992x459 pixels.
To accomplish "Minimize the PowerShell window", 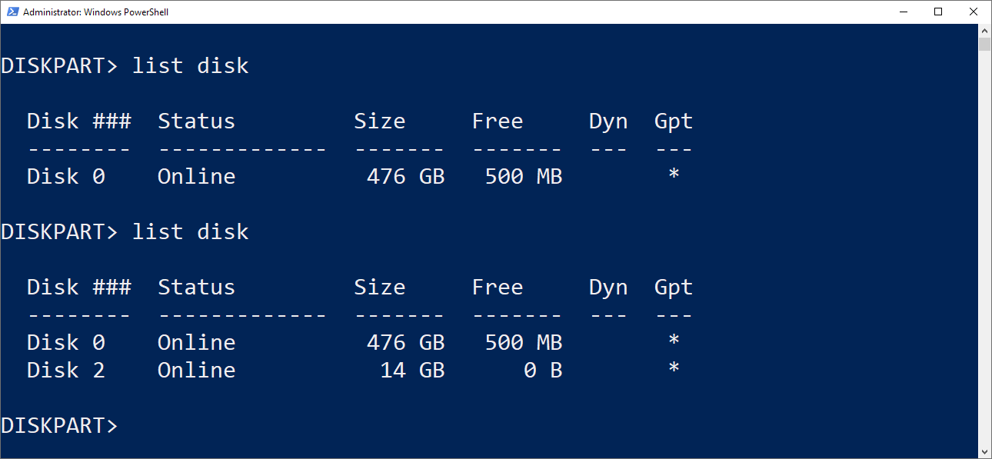I will pyautogui.click(x=903, y=12).
